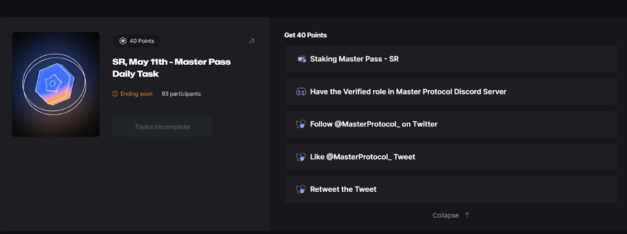Click the Staking Master Pass task icon

pyautogui.click(x=301, y=59)
